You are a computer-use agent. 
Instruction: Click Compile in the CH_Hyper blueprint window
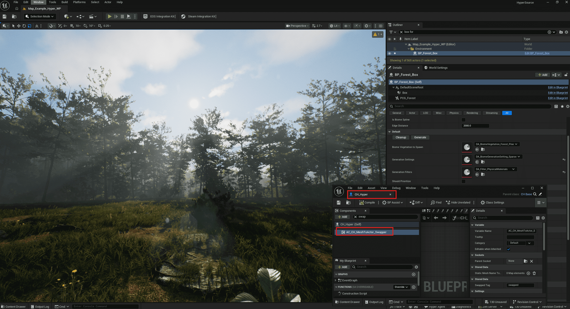pos(367,203)
